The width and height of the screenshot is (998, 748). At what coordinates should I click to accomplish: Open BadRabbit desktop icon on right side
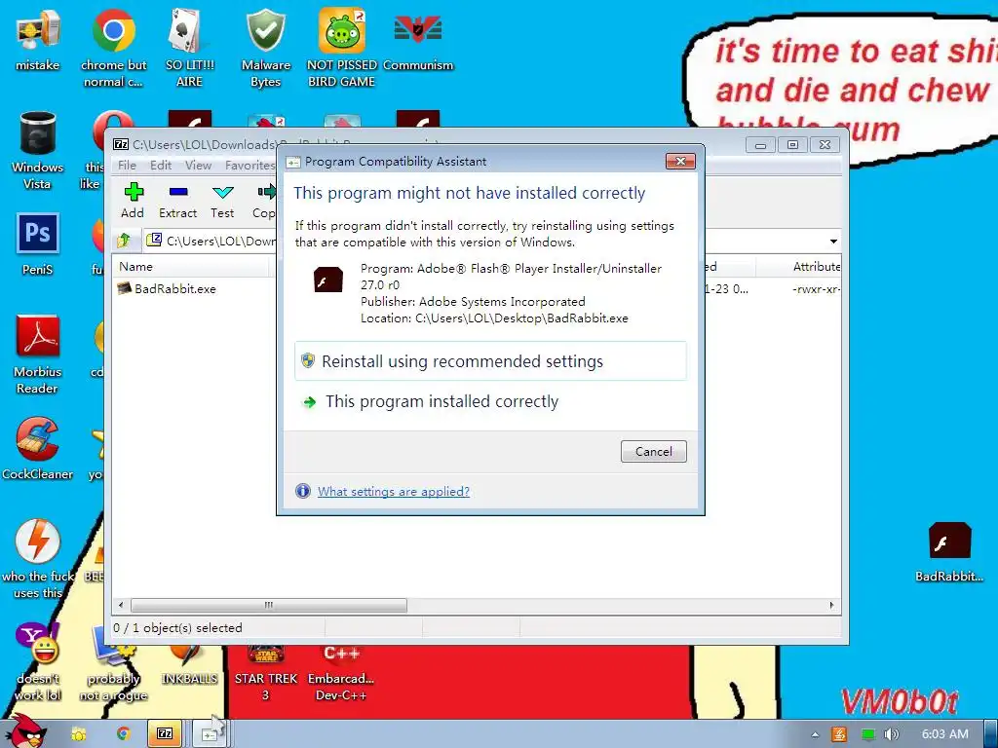(x=949, y=551)
